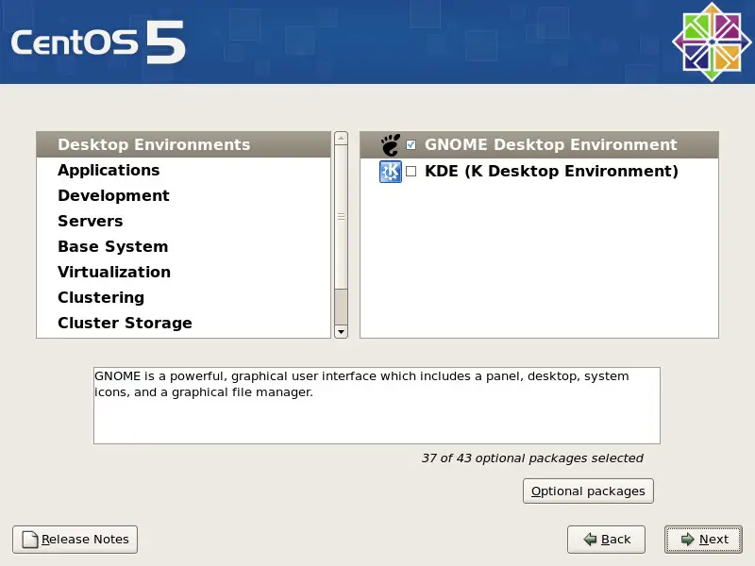Select the Virtualization category
This screenshot has height=566, width=755.
183,272
